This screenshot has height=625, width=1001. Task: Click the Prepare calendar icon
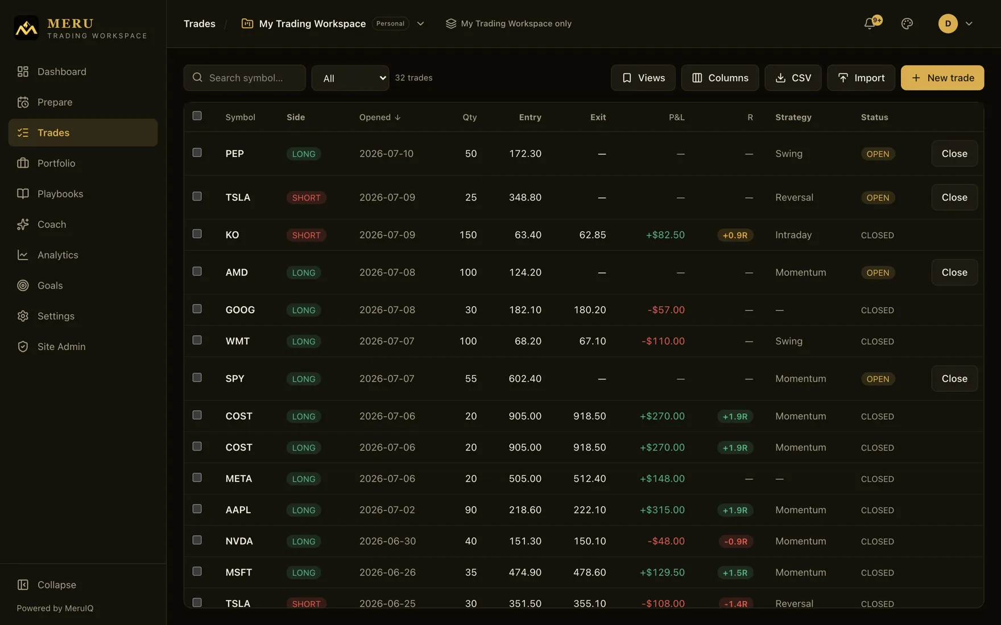[23, 102]
